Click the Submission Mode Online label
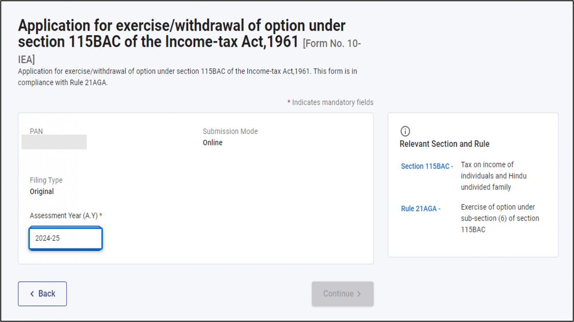574x322 pixels. click(x=230, y=131)
